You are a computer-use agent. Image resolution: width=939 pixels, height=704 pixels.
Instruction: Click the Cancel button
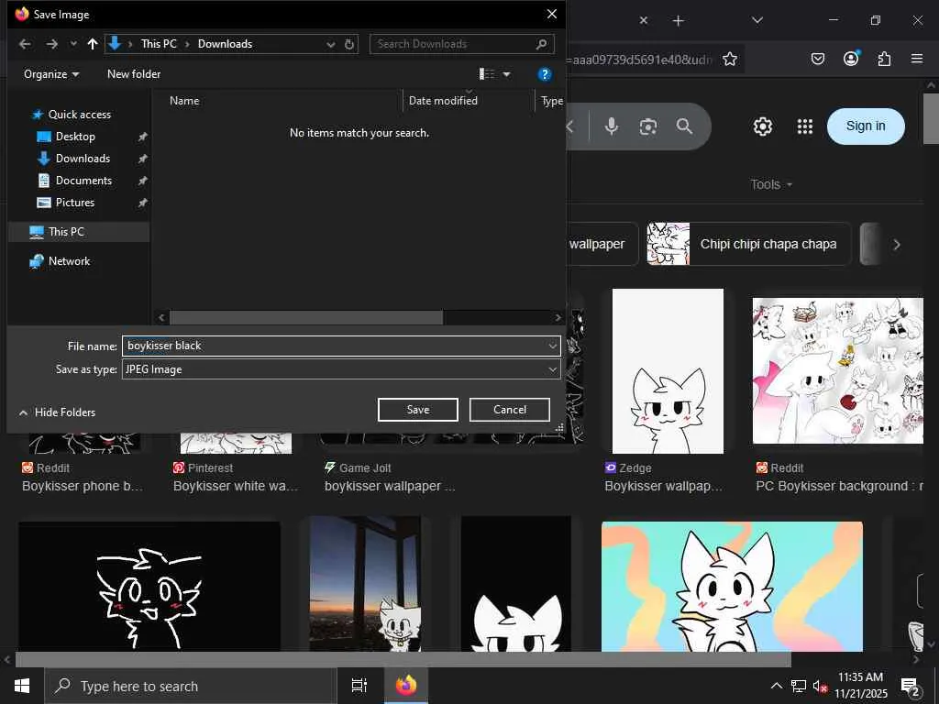coord(510,410)
